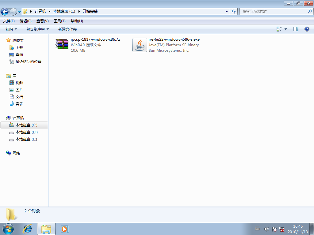Screen dimensions: 314x235
Task: Select the WinRAR archive icon of jpcsp-1837
Action: [62, 44]
